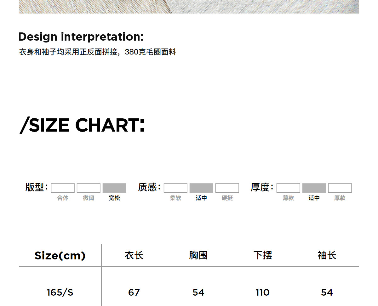Click the /SIZE CHART: heading
Screen dimensions: 378x306
[83, 125]
